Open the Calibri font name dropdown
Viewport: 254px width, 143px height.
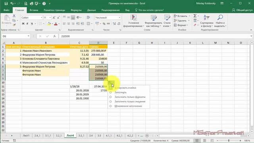coord(41,17)
